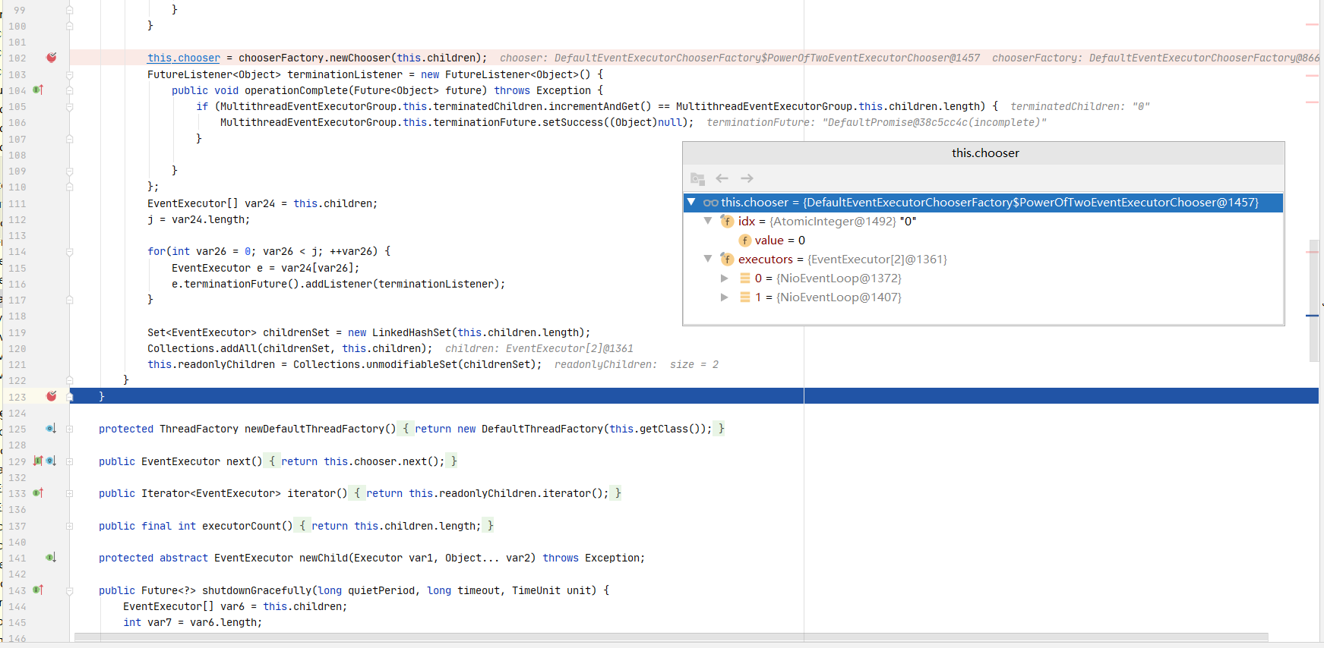The width and height of the screenshot is (1324, 648).
Task: Click 'DefaultThreadFactory' on line 125
Action: point(542,429)
